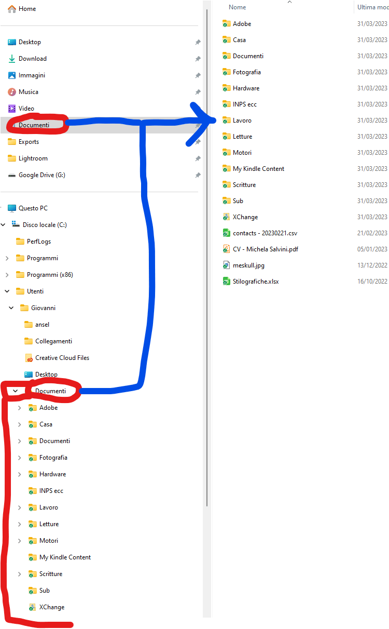Viewport: 389px width, 629px height.
Task: Select Collegamenti folder under Giovanni
Action: pos(48,341)
